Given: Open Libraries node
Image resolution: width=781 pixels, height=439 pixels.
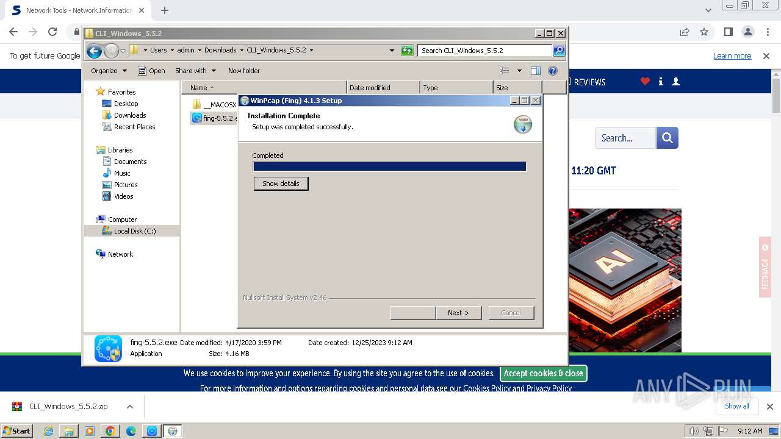Looking at the screenshot, I should pos(120,150).
